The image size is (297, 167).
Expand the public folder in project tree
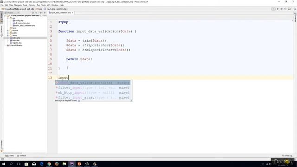8,33
